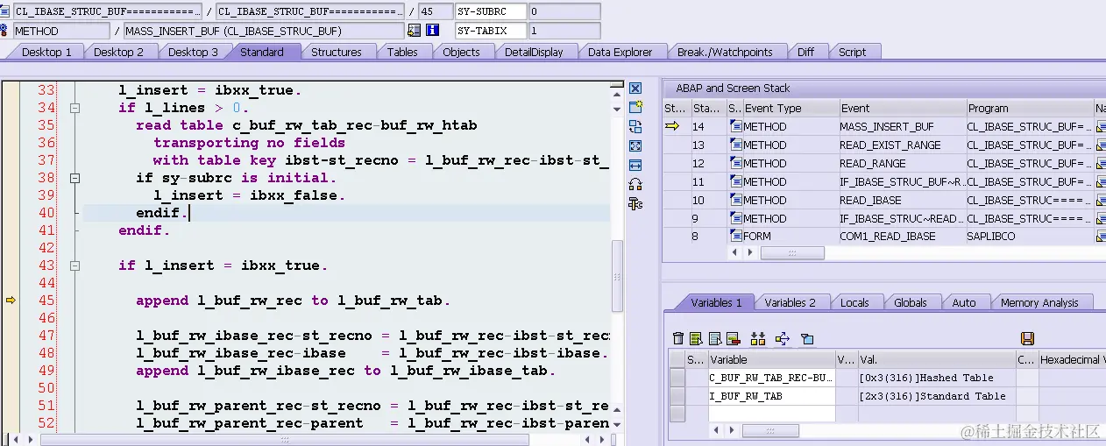This screenshot has width=1106, height=446.
Task: Click the navigation icon at end of stack row 14
Action: [1101, 127]
